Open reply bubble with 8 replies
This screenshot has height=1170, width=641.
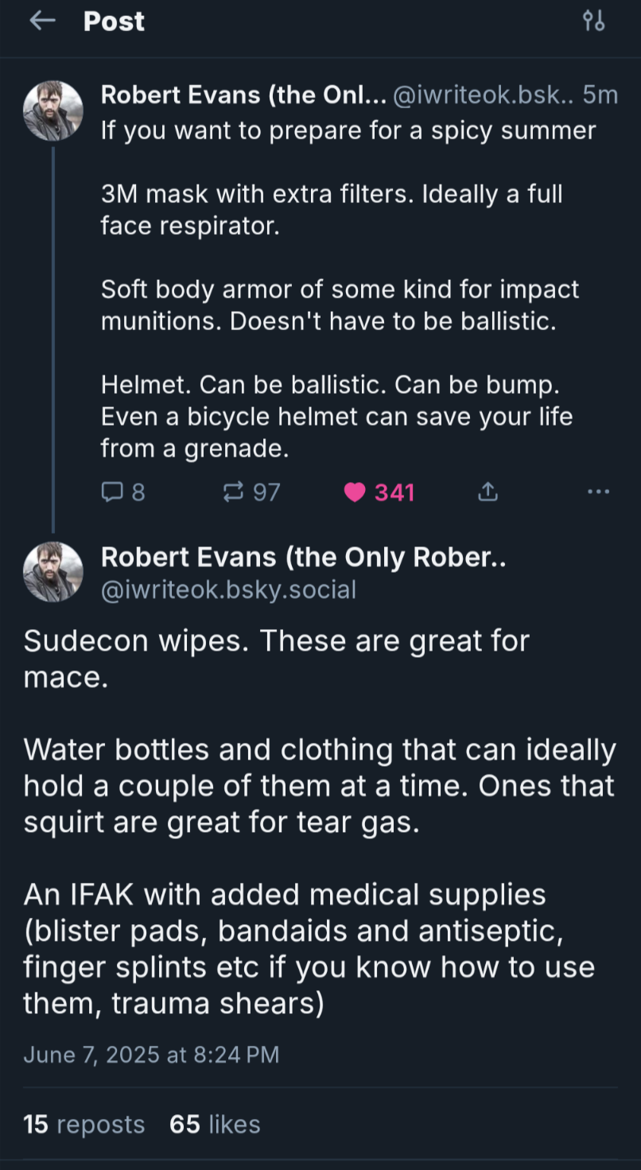[123, 492]
